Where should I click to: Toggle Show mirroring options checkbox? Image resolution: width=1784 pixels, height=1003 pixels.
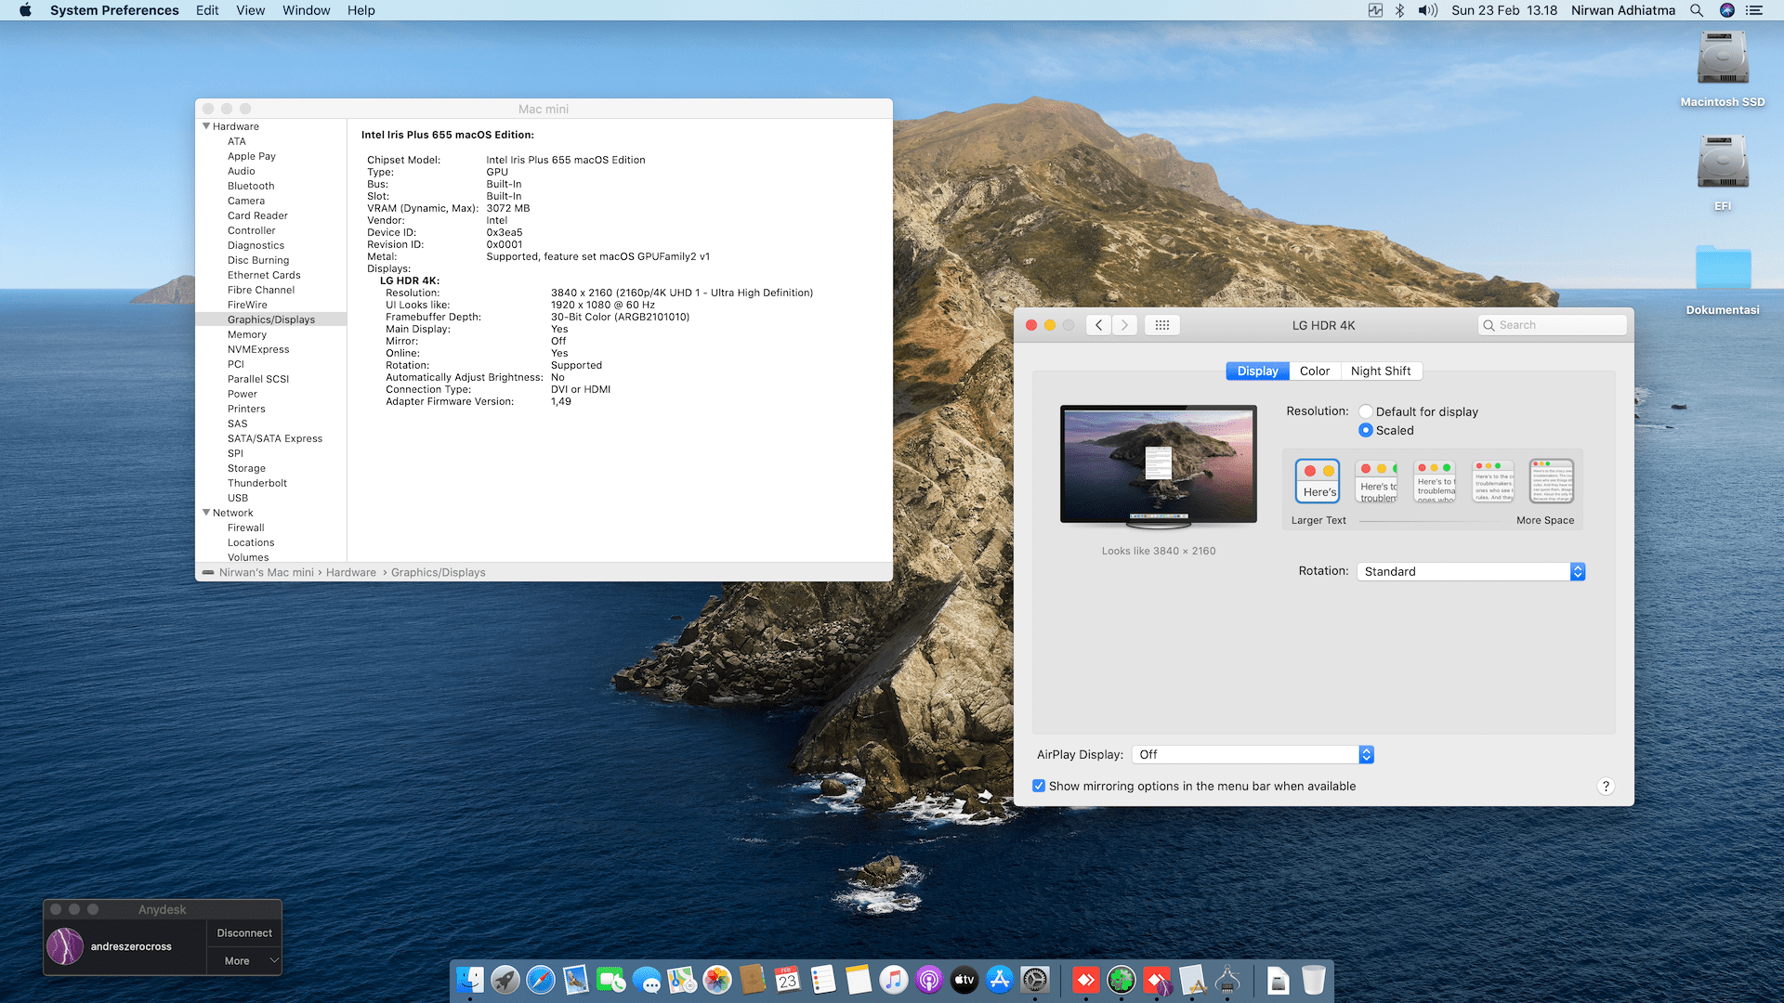(1039, 786)
